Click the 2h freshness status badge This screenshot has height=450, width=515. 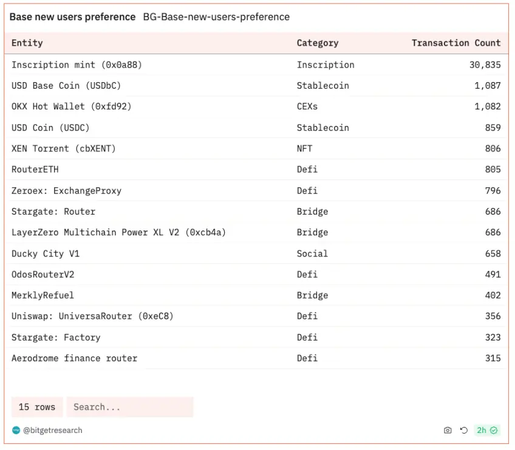486,431
